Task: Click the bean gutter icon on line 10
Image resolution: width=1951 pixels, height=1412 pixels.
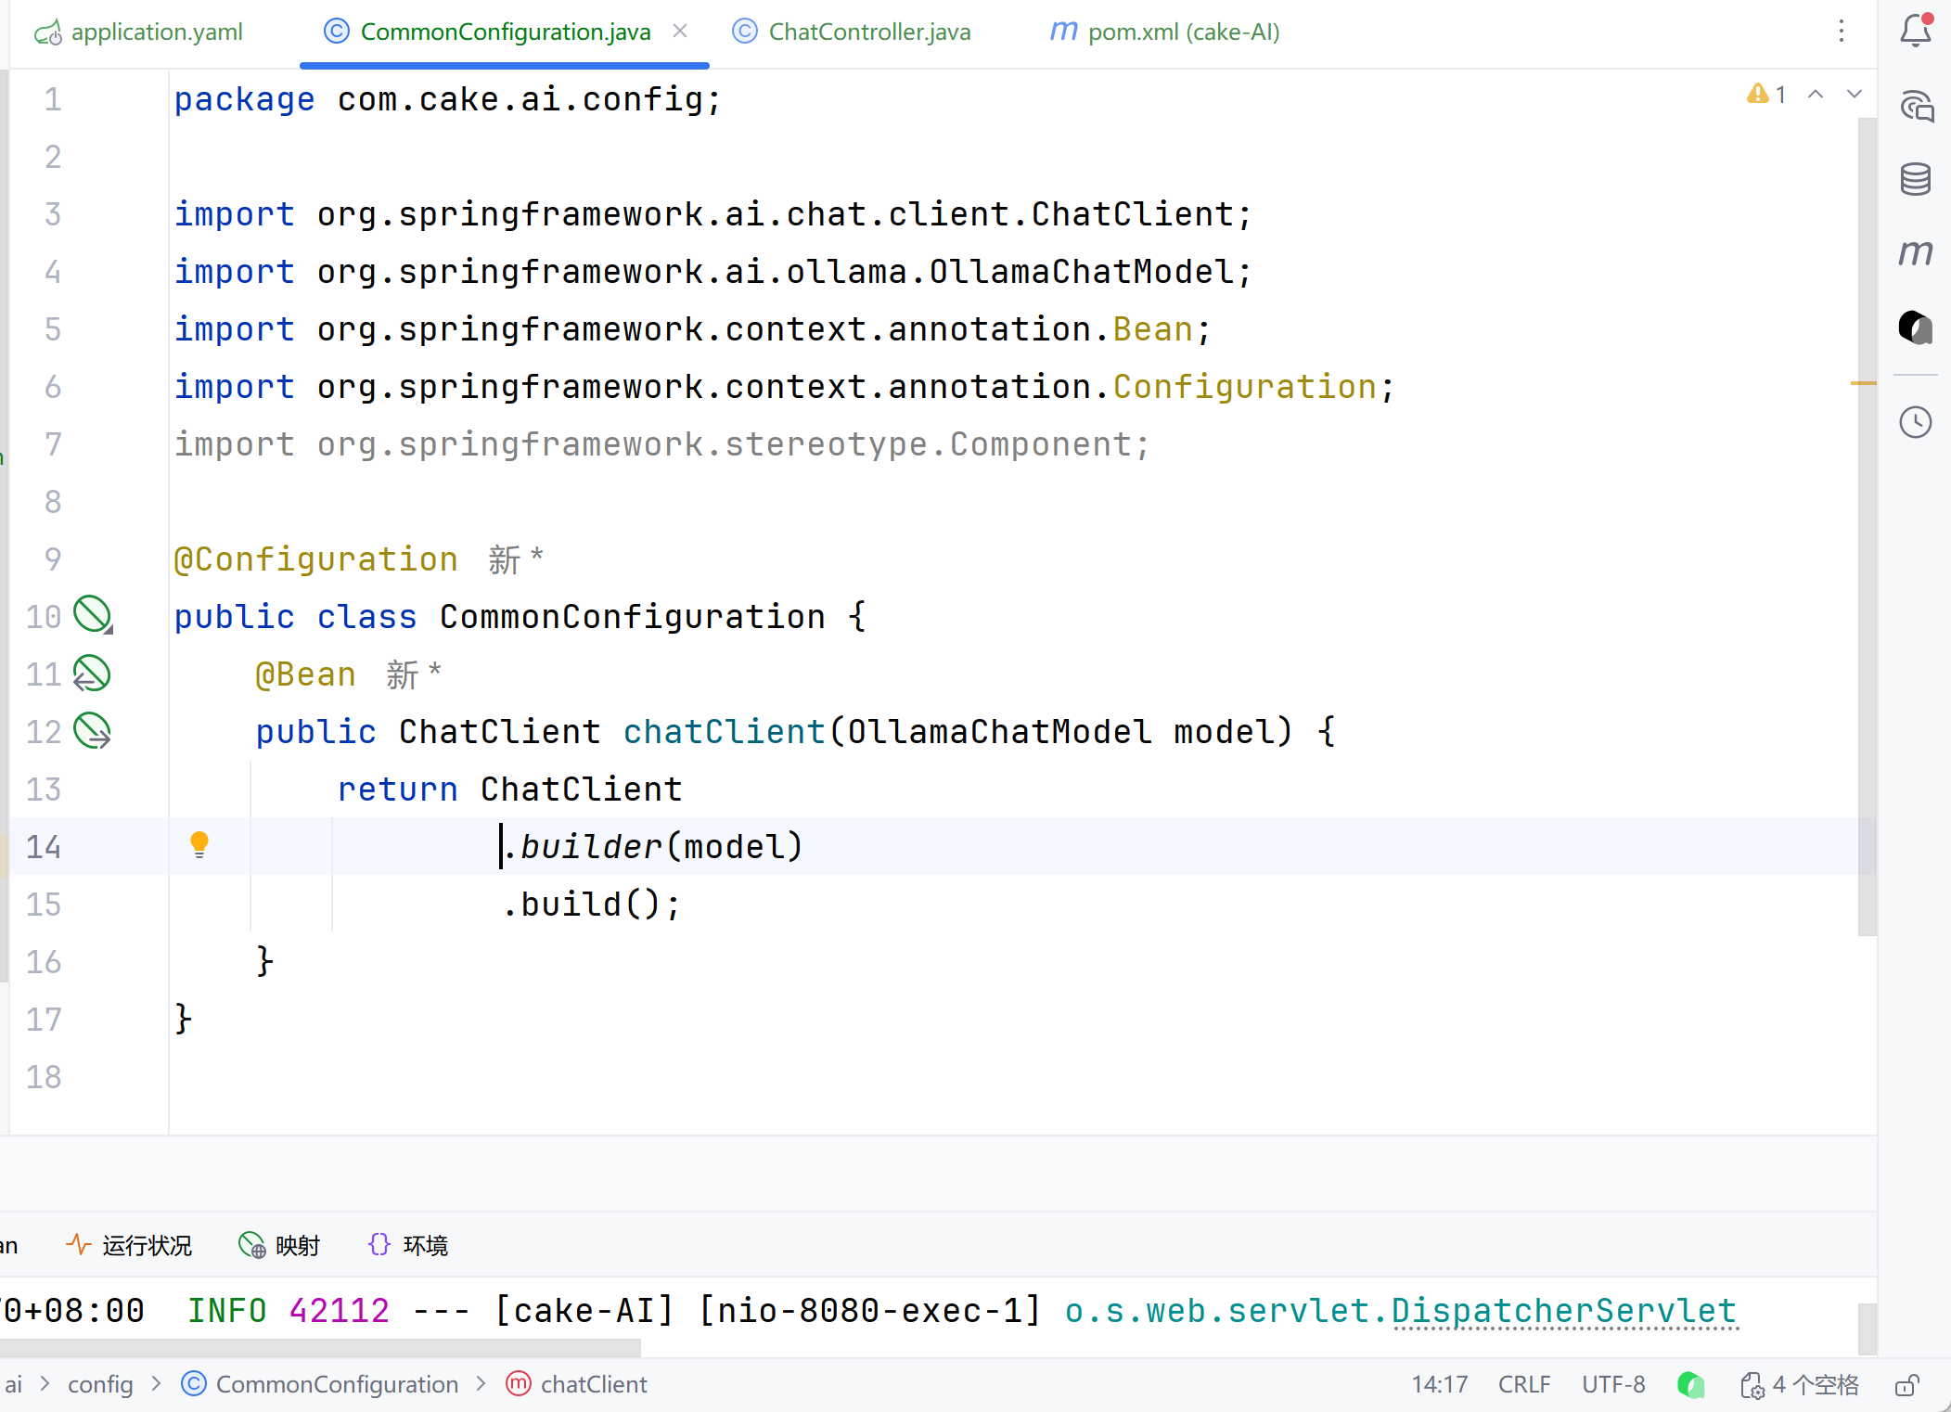Action: point(92,615)
